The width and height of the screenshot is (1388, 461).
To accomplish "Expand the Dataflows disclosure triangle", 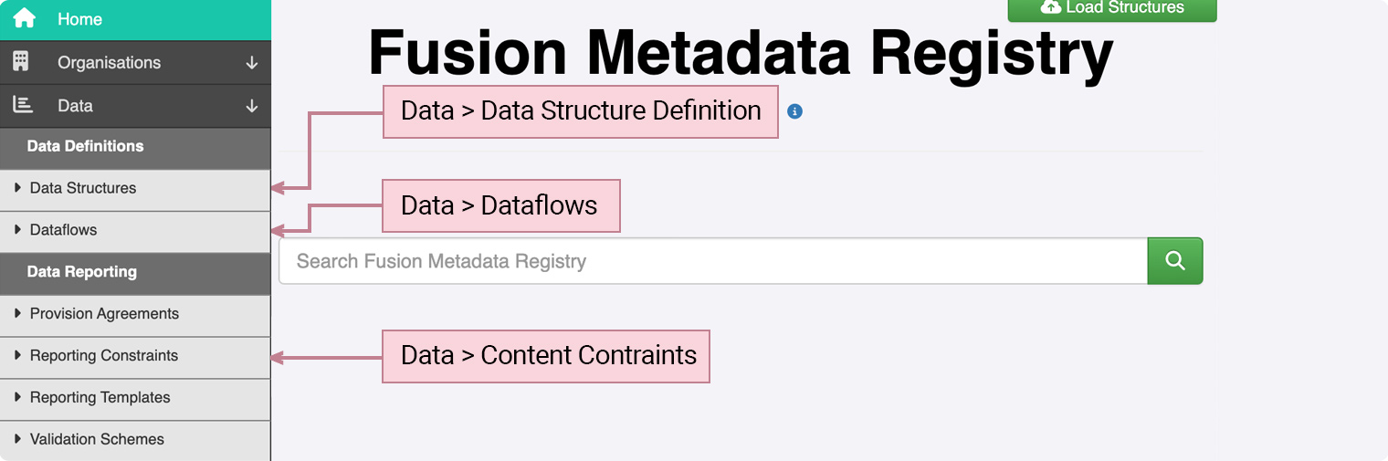I will pyautogui.click(x=17, y=229).
